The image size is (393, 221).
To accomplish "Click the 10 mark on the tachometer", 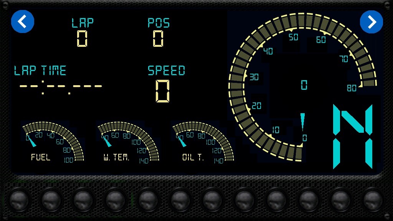I will (276, 130).
